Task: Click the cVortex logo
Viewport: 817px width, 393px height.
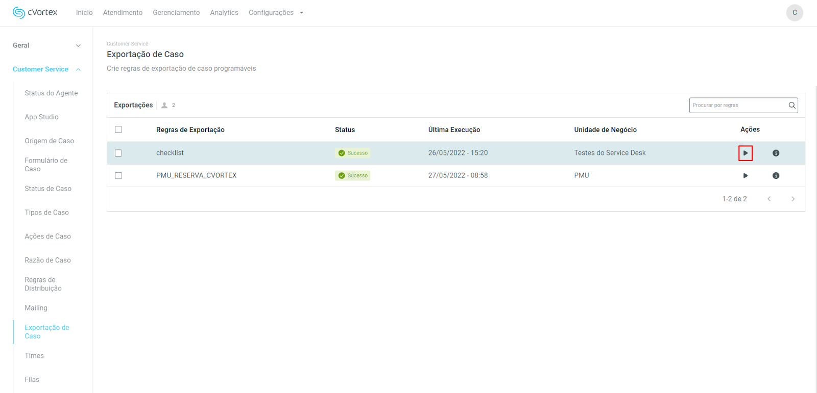Action: [x=35, y=12]
